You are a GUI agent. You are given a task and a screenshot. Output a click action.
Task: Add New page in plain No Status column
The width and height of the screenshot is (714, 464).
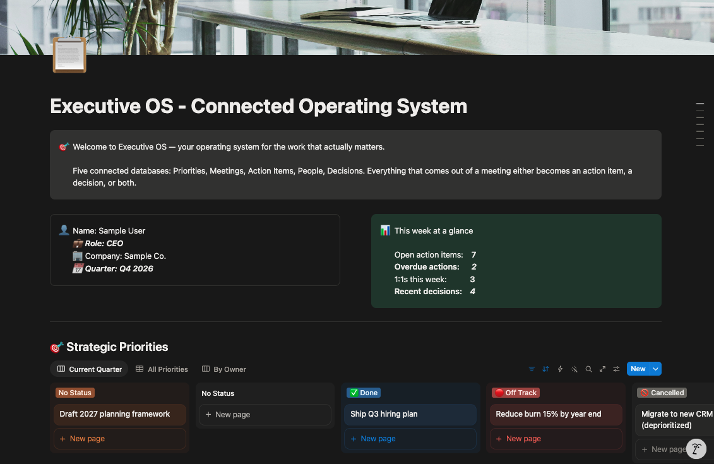point(265,414)
